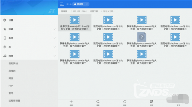Open 设置 in the sidebar

[29, 20]
